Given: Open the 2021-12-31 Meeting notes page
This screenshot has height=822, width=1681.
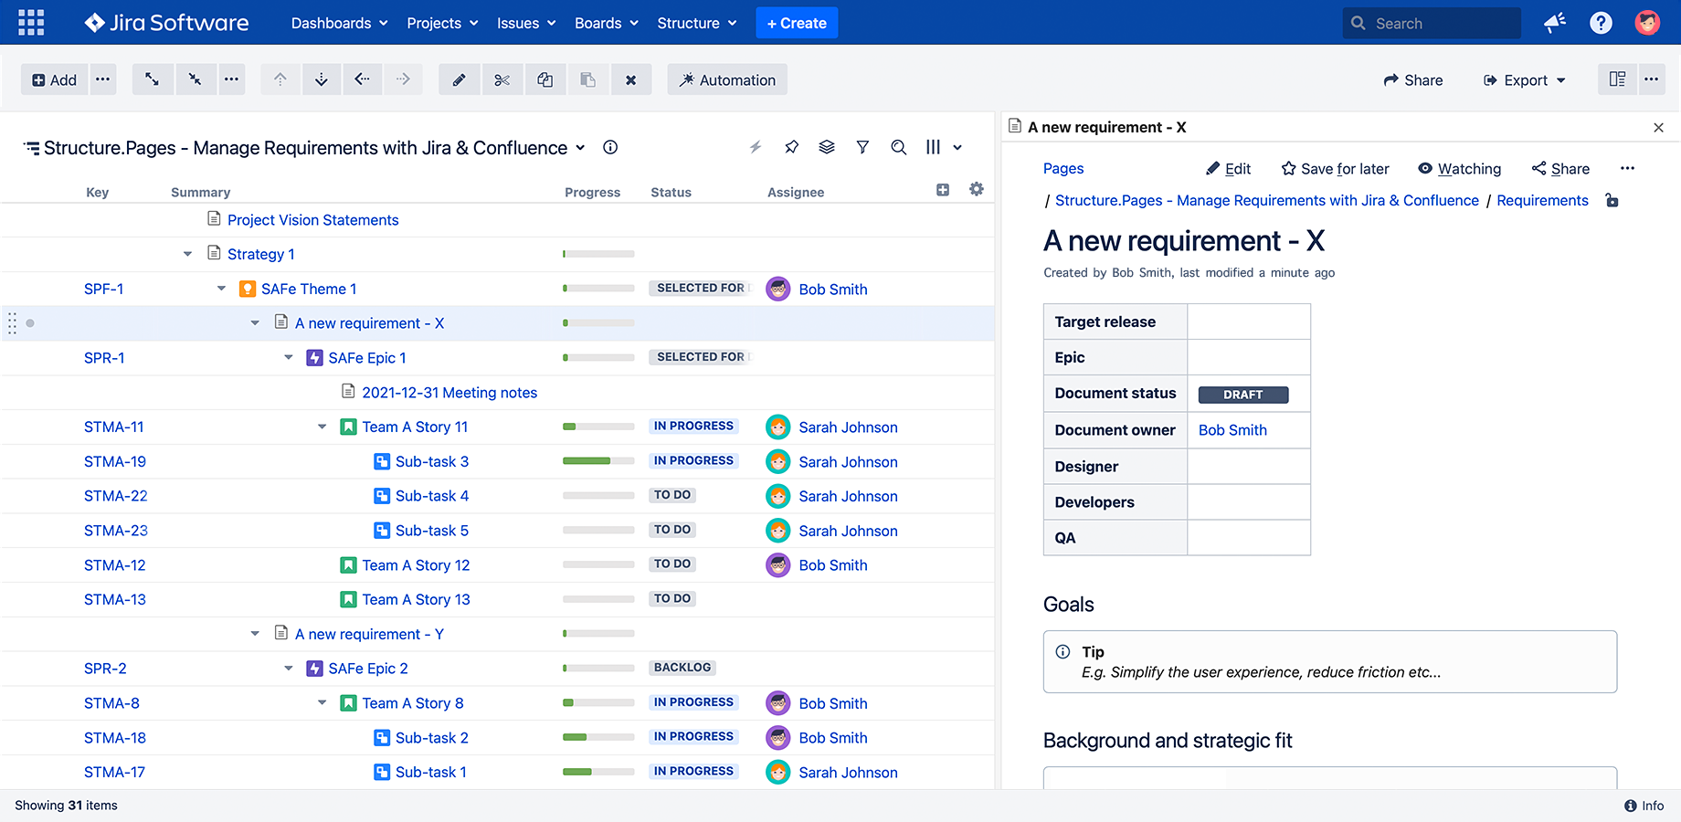Looking at the screenshot, I should pos(449,393).
